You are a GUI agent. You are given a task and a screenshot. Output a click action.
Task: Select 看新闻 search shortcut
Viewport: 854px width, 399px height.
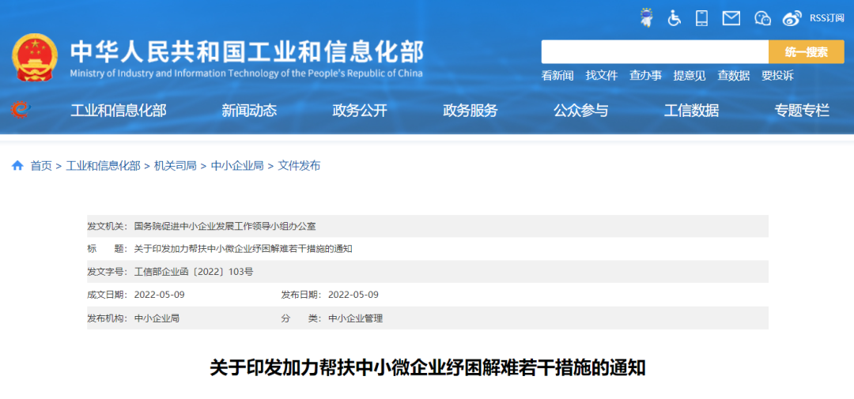coord(557,76)
